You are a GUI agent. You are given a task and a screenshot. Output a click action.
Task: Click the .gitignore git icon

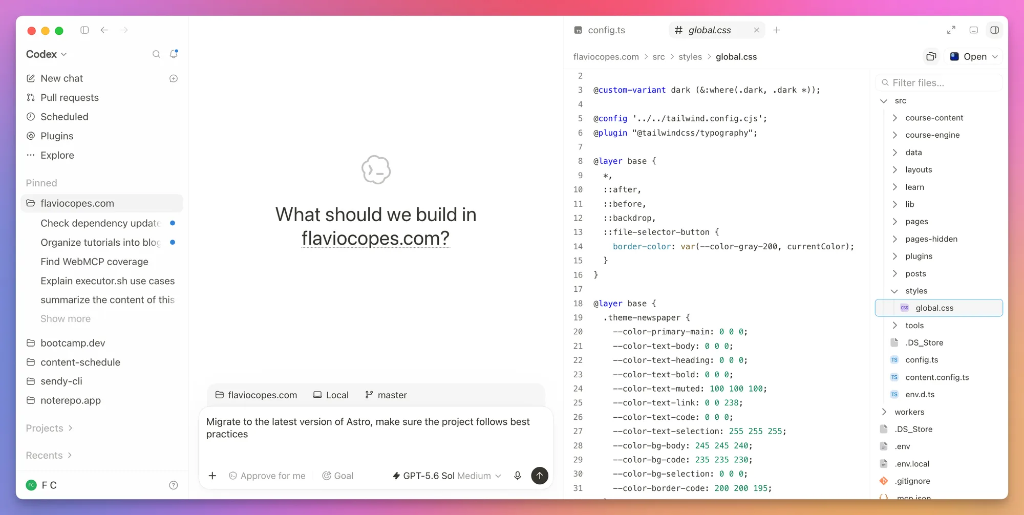[x=884, y=481]
